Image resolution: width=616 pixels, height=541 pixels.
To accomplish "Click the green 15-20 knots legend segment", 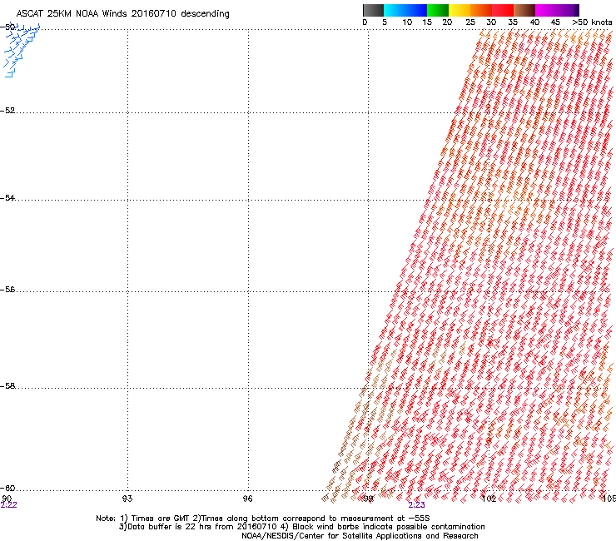I will coord(438,10).
